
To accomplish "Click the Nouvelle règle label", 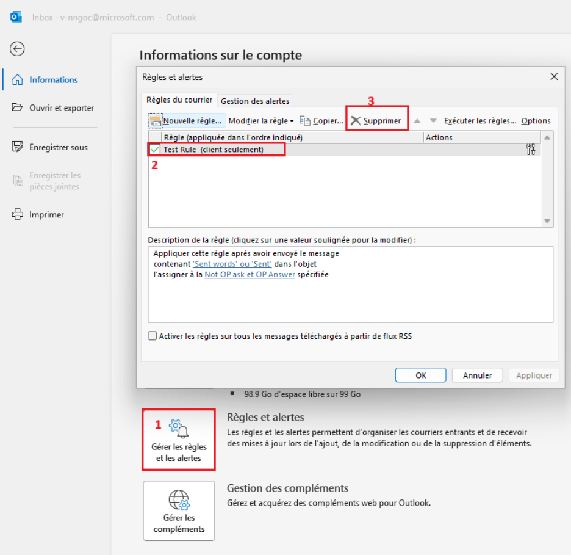I will 192,121.
